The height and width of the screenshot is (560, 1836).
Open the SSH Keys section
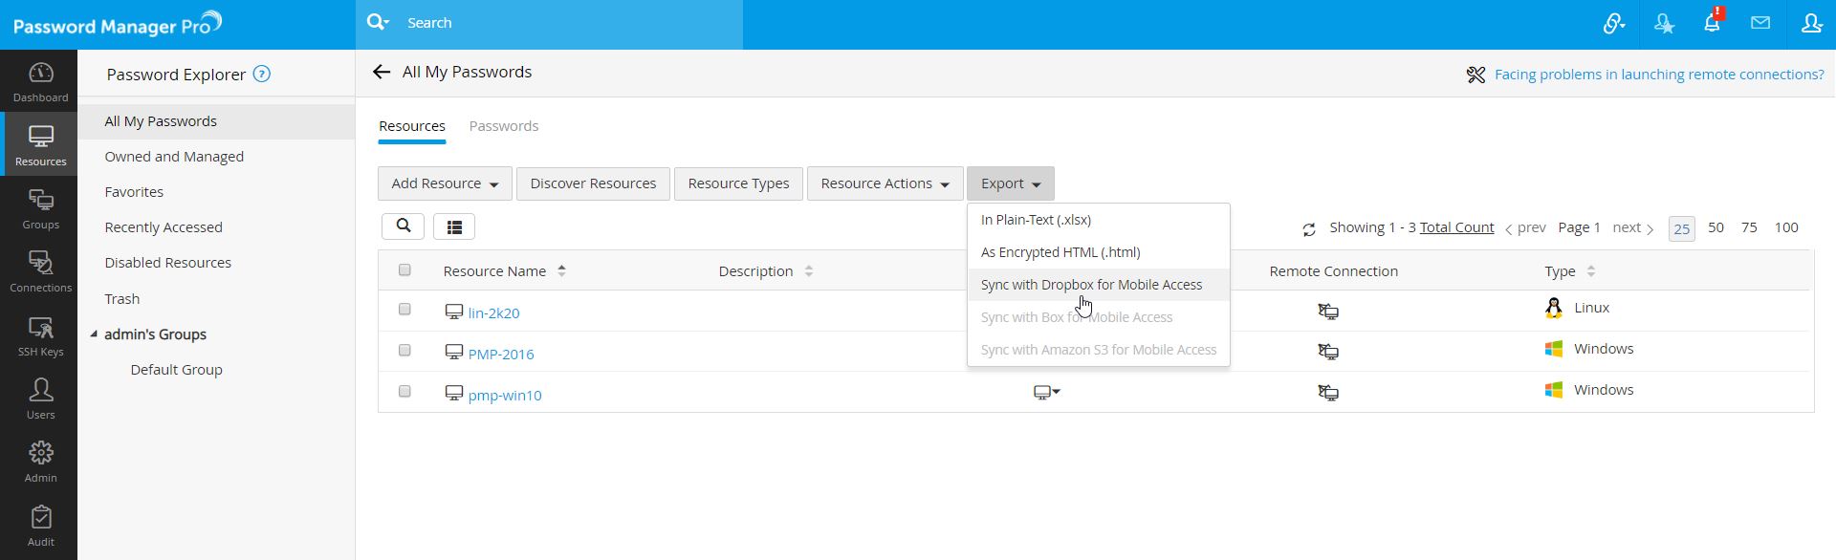[40, 336]
